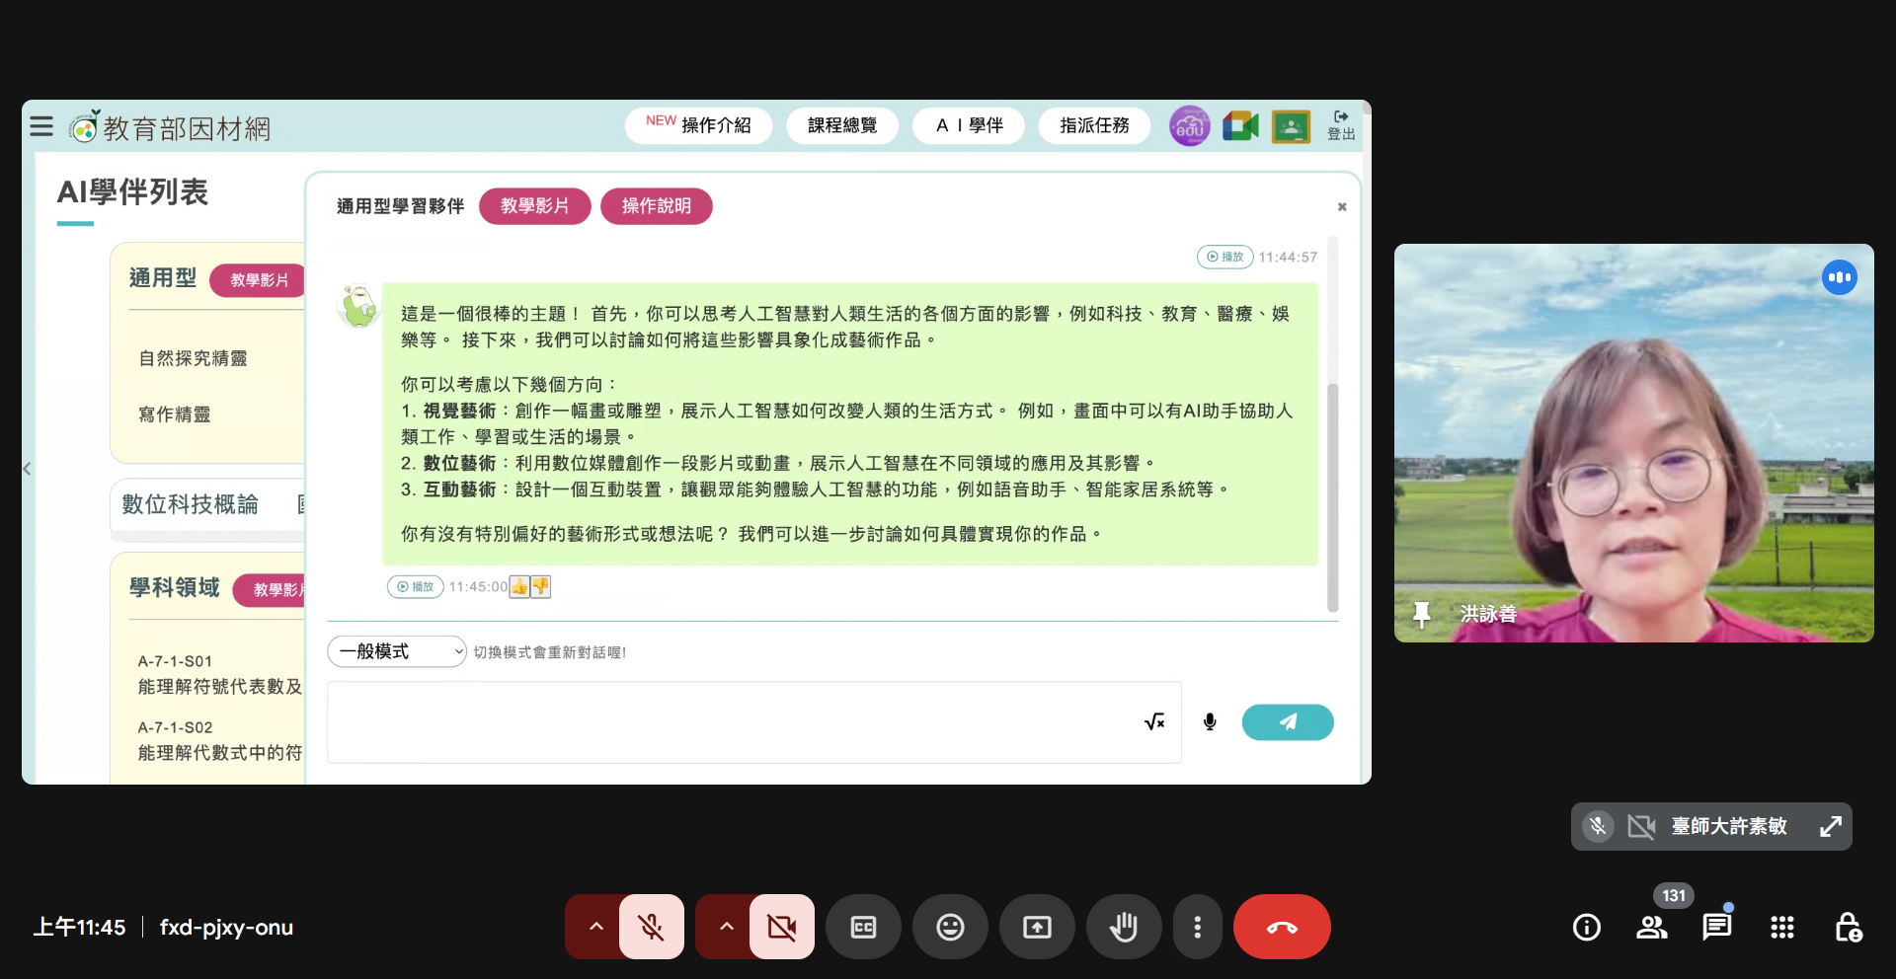This screenshot has height=979, width=1896.
Task: Click the muted mic icon on self-view tile
Action: 1598,826
